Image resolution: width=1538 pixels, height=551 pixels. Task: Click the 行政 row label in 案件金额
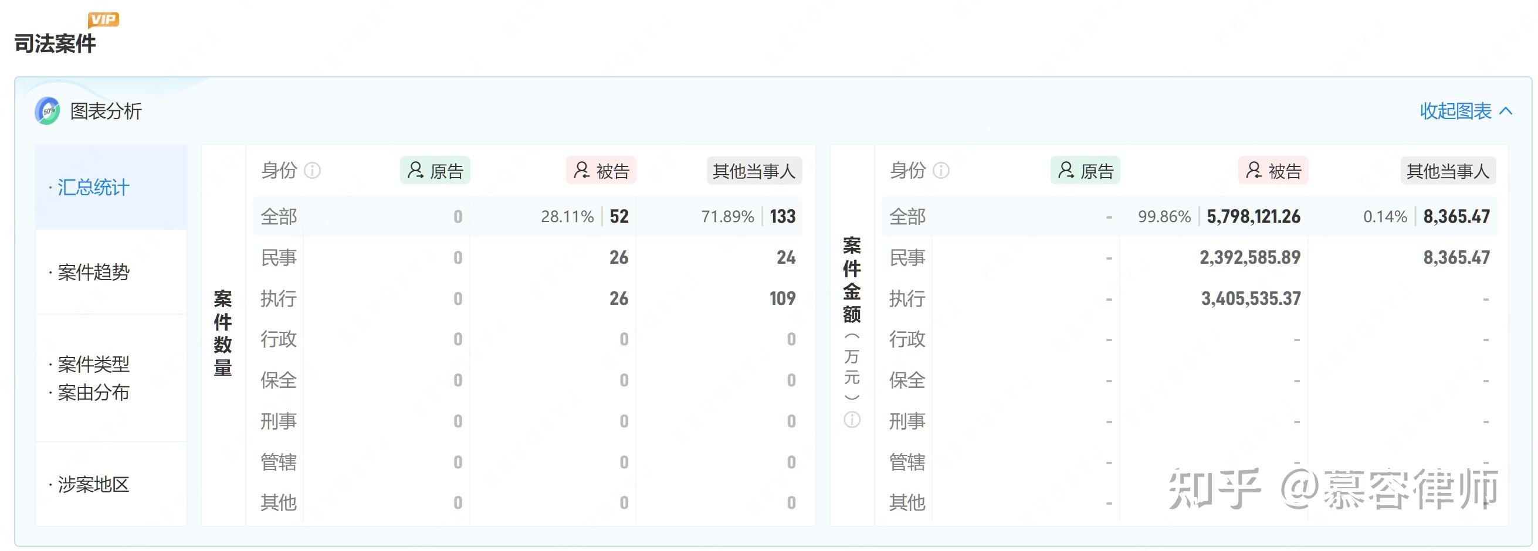[907, 339]
